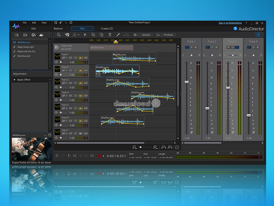This screenshot has width=274, height=206.
Task: Open the record-to-track dropdown arrow in toolbar
Action: click(x=79, y=35)
